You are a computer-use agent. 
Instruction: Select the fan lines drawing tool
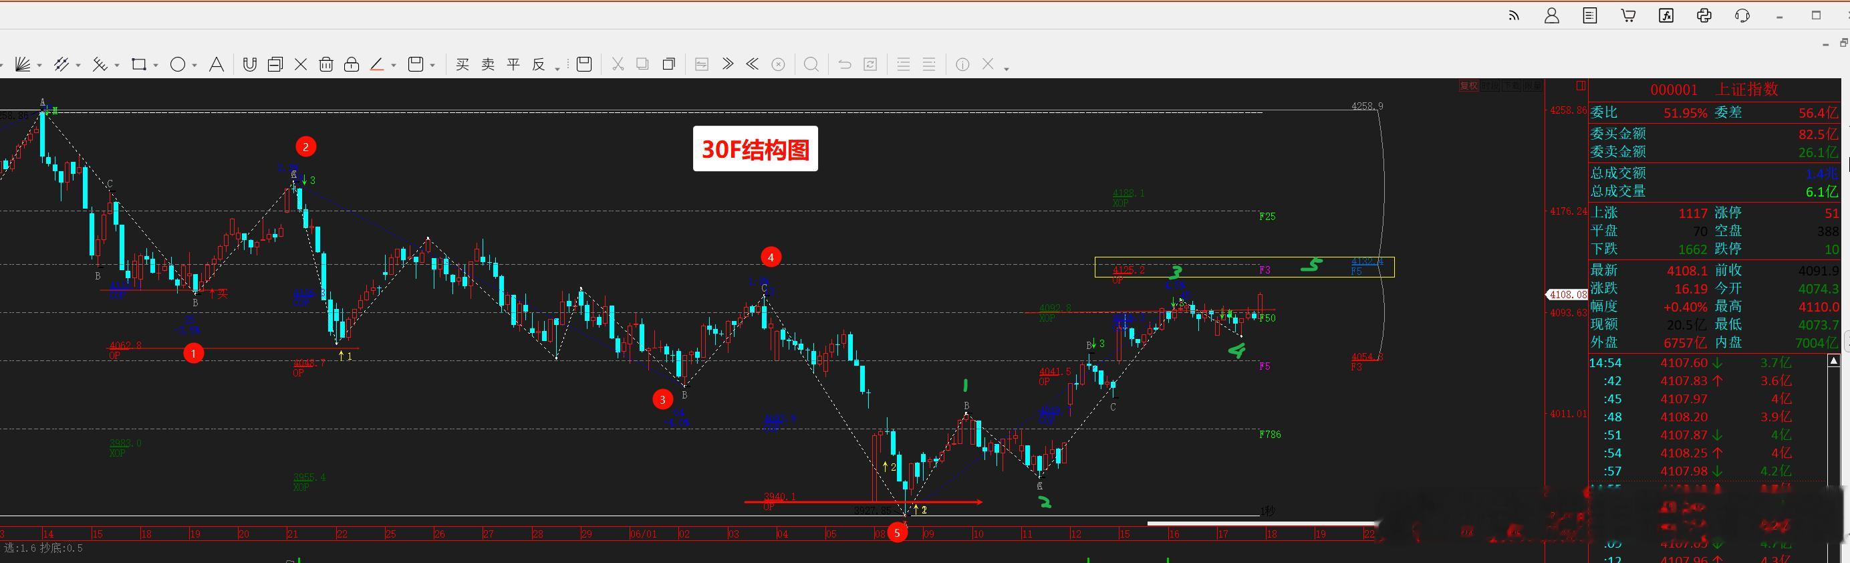(22, 65)
